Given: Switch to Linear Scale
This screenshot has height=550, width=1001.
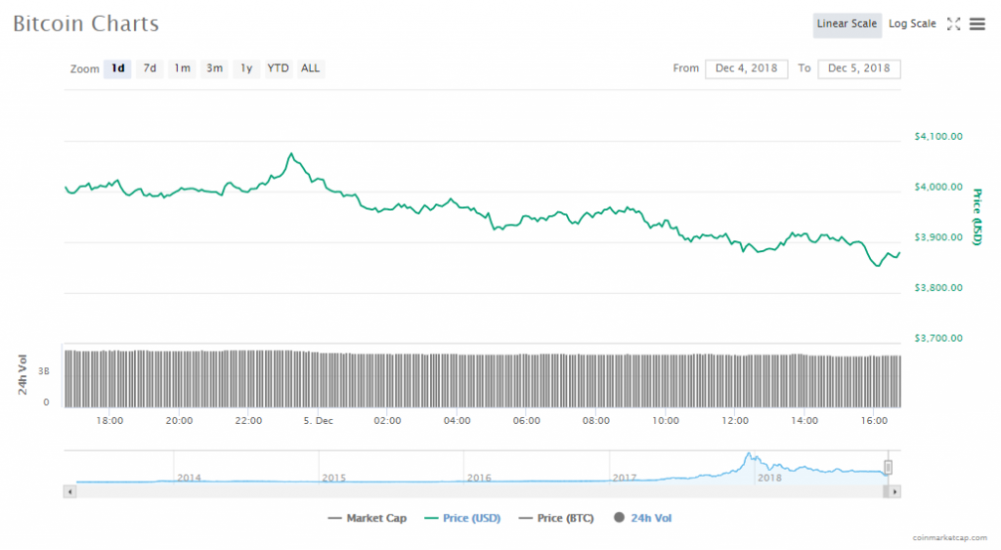Looking at the screenshot, I should click(847, 24).
